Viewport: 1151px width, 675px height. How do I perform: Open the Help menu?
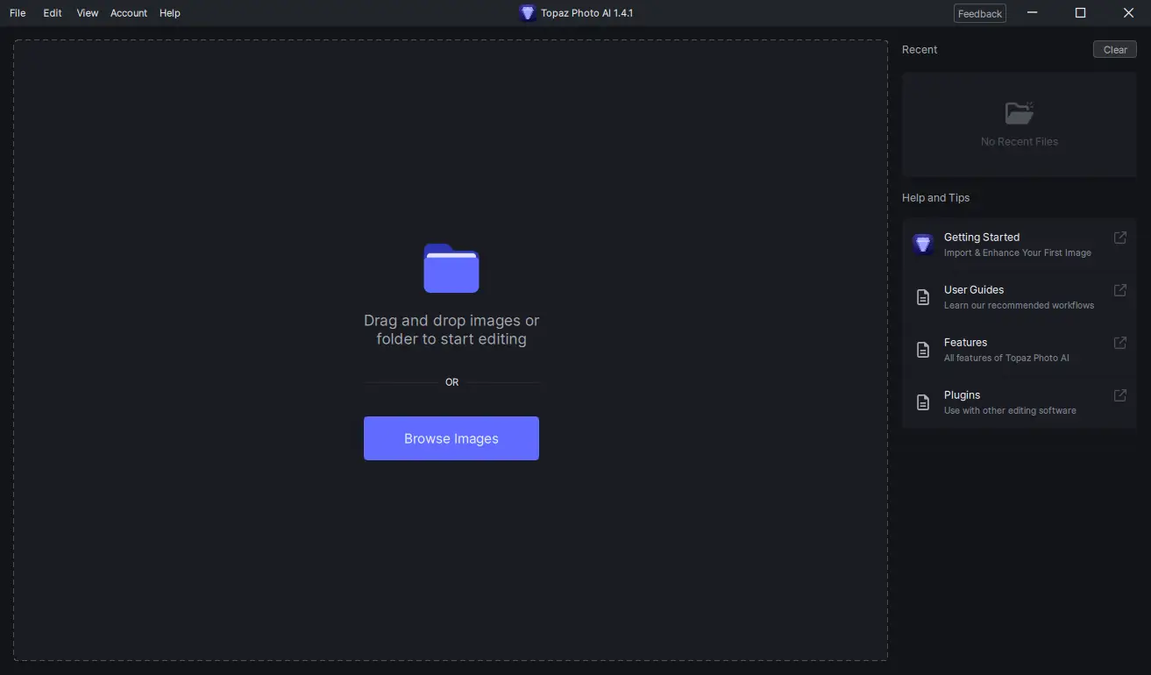pyautogui.click(x=170, y=13)
